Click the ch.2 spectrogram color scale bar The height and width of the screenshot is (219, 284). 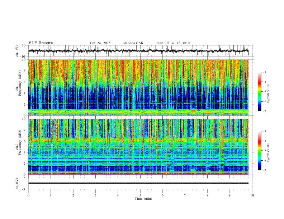tap(259, 151)
